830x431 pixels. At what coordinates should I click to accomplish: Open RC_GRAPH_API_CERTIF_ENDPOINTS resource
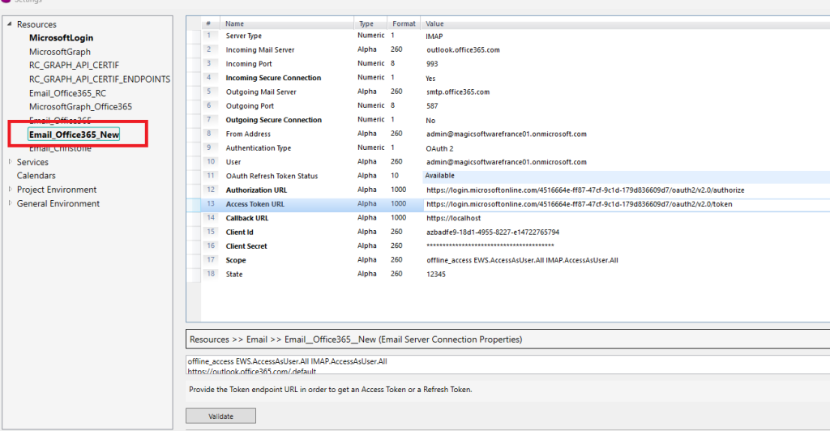[100, 79]
